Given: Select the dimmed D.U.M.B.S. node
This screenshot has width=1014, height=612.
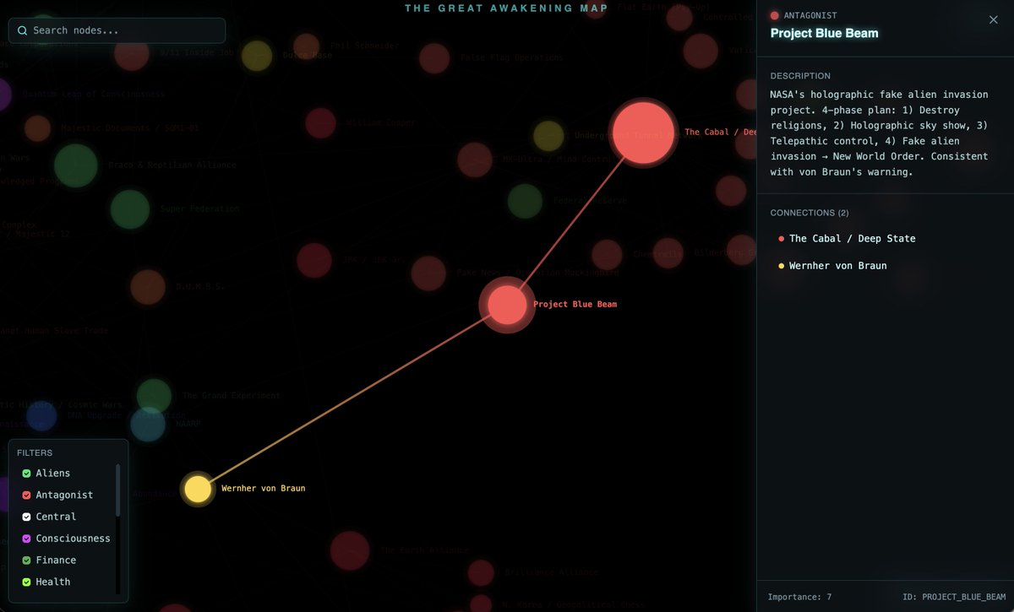Looking at the screenshot, I should tap(148, 287).
